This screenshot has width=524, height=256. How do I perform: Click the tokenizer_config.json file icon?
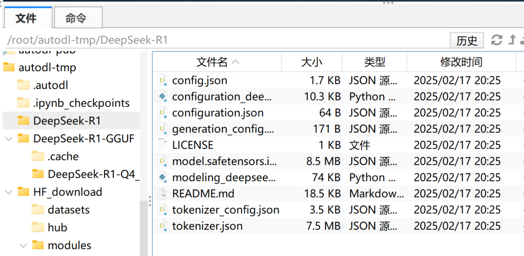coord(163,210)
